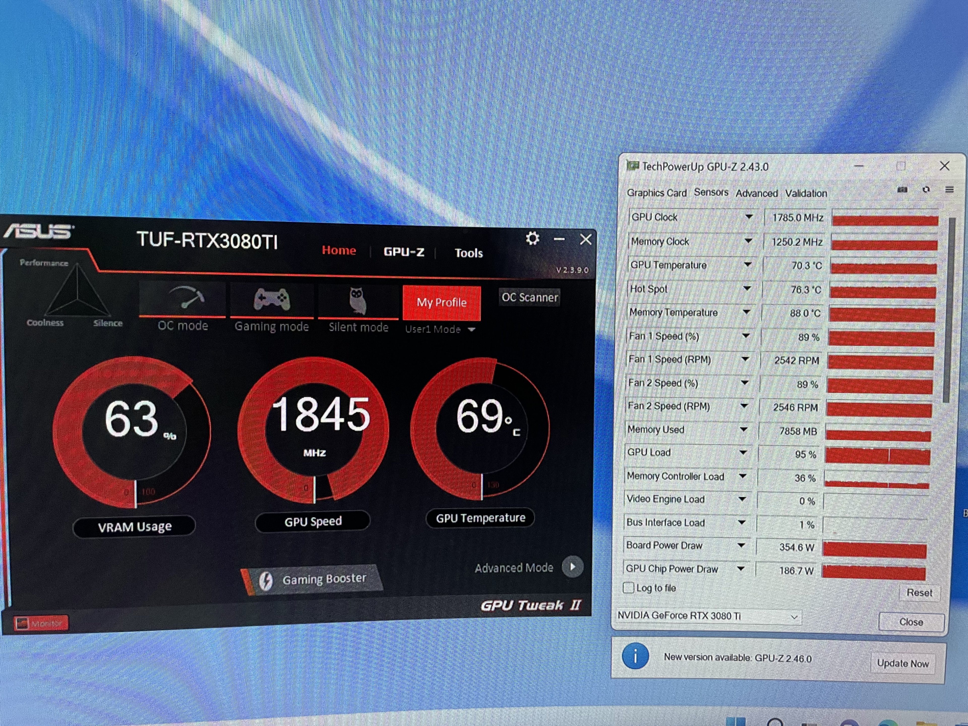Open Tools tab in GPU Tweak

(x=468, y=253)
